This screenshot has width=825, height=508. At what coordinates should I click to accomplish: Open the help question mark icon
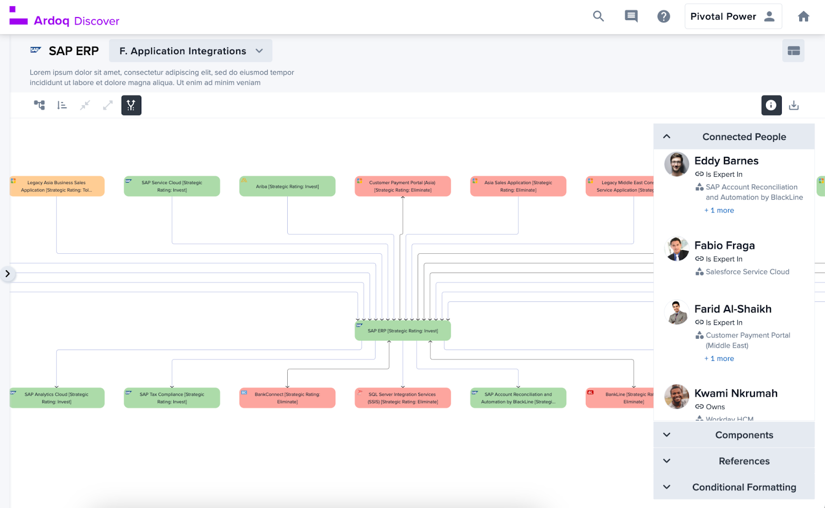[x=664, y=16]
